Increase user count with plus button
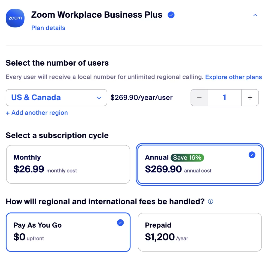Image resolution: width=274 pixels, height=257 pixels. pos(250,97)
